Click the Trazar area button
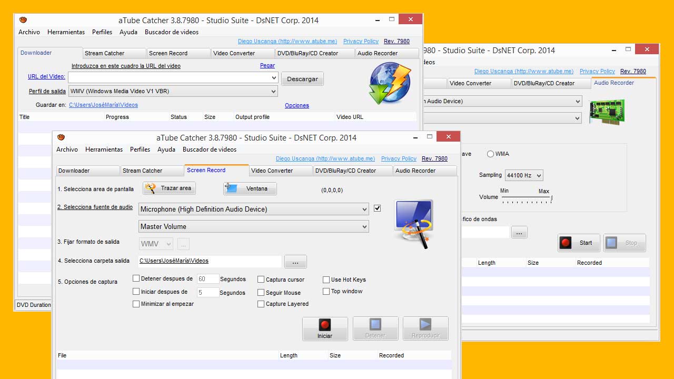Screen dimensions: 674x379 pos(169,188)
